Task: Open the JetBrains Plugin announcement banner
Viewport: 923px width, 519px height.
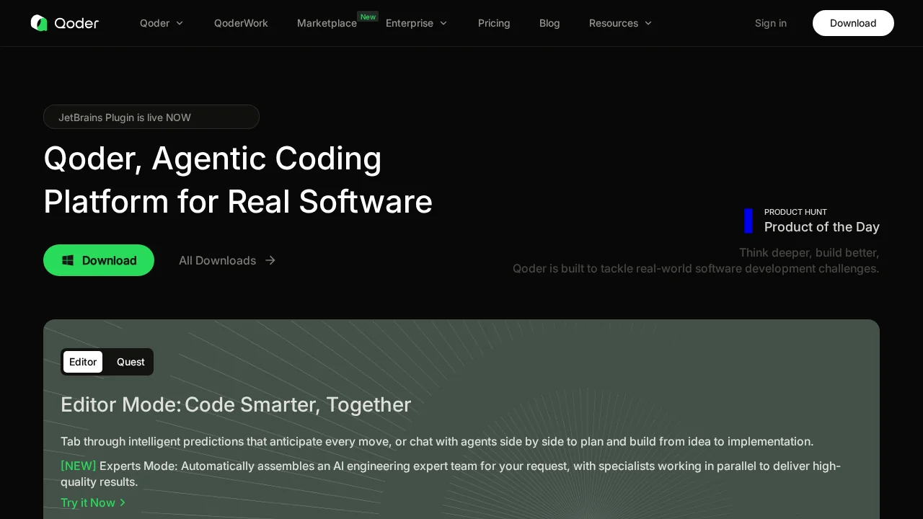Action: pyautogui.click(x=151, y=117)
